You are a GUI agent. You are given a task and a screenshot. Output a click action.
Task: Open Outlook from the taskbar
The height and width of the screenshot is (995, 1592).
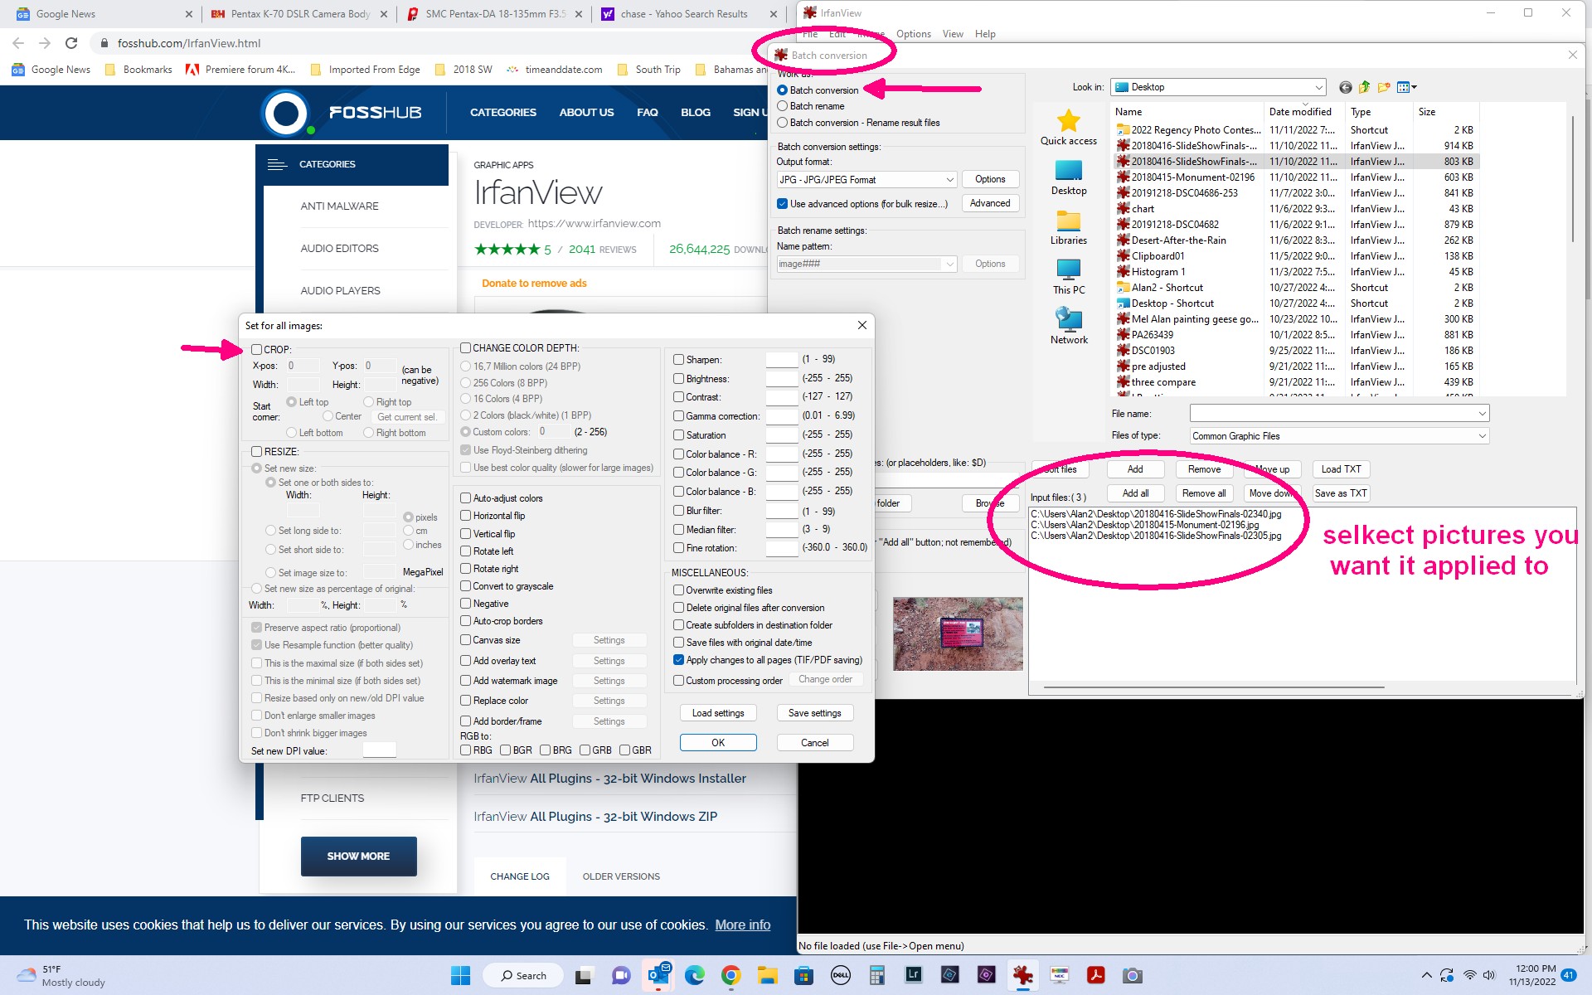pos(659,975)
